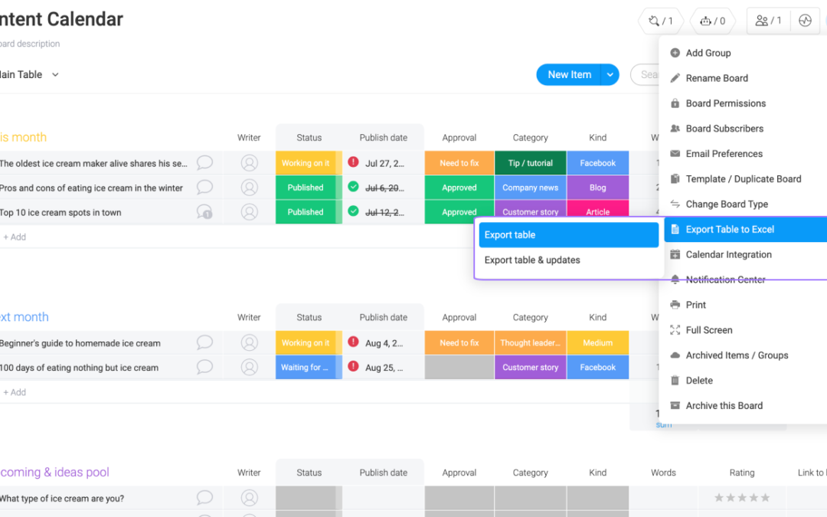Click Tip / tutorial category cell
This screenshot has height=517, width=827.
pyautogui.click(x=531, y=163)
